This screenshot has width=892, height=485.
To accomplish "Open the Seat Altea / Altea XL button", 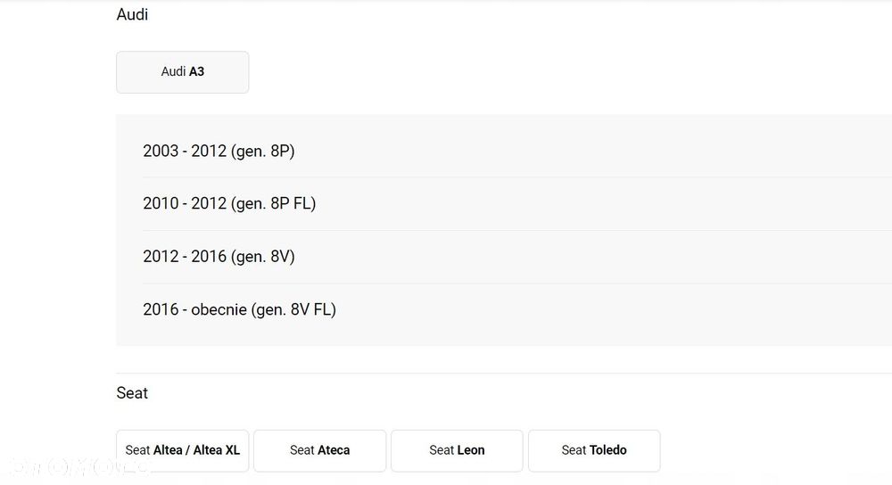I will point(182,450).
